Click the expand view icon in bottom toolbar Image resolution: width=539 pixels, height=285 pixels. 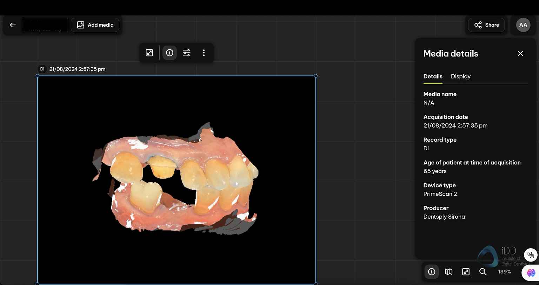pos(466,272)
